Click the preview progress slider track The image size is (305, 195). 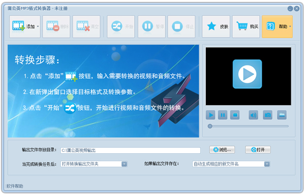[x=249, y=126]
